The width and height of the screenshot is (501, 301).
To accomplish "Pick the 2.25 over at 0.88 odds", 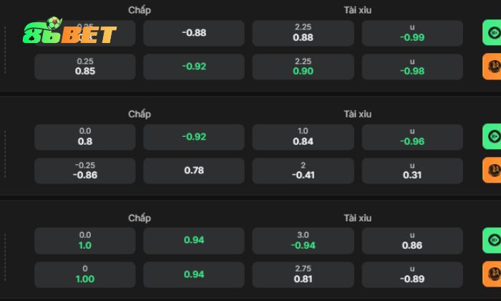I will pos(303,33).
